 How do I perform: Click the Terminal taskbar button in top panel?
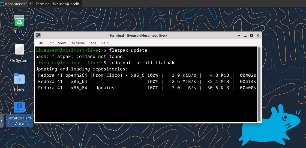55,4
